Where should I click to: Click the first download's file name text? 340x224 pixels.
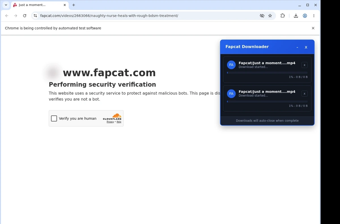[267, 63]
